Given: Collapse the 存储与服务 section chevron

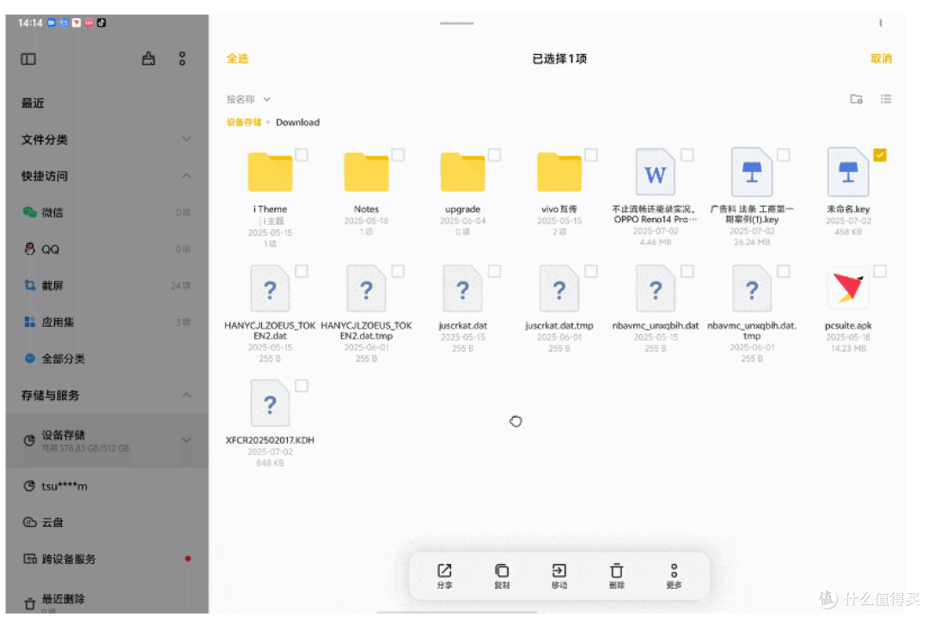Looking at the screenshot, I should click(186, 395).
